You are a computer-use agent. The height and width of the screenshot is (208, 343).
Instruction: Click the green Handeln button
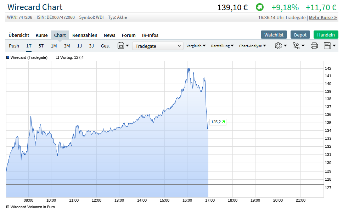pyautogui.click(x=326, y=35)
